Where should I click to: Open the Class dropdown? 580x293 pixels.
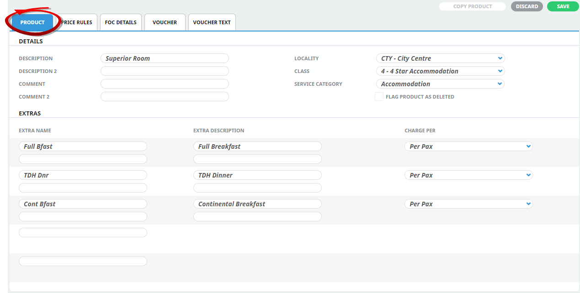point(440,71)
